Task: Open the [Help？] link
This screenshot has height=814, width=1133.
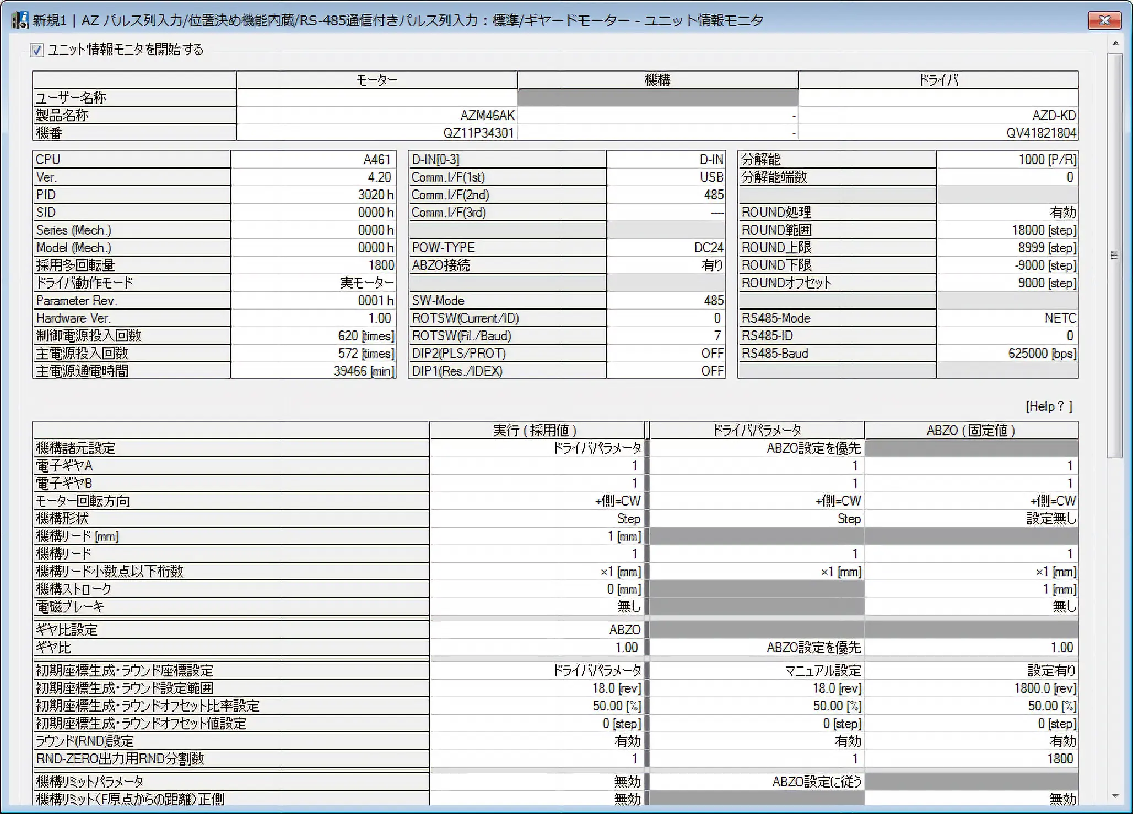Action: pos(1049,406)
